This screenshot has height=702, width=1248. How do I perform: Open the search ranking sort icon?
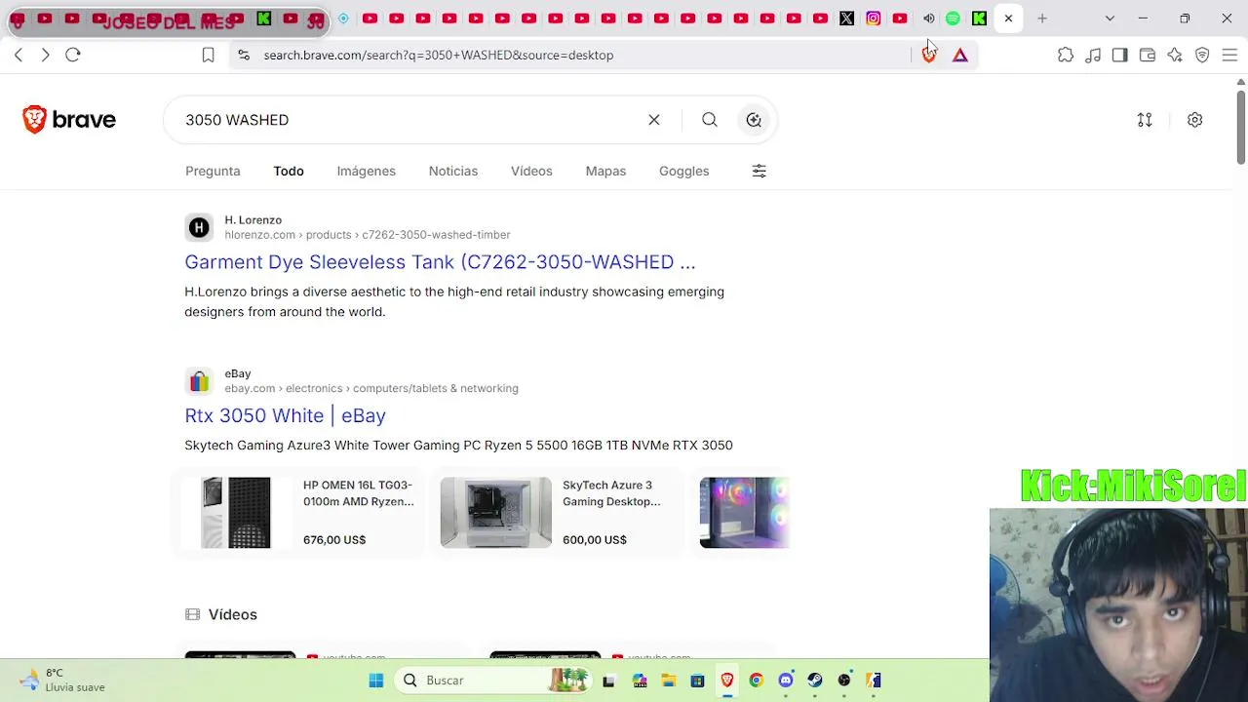click(1145, 120)
